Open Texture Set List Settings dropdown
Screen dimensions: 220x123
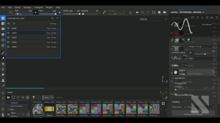(54, 24)
